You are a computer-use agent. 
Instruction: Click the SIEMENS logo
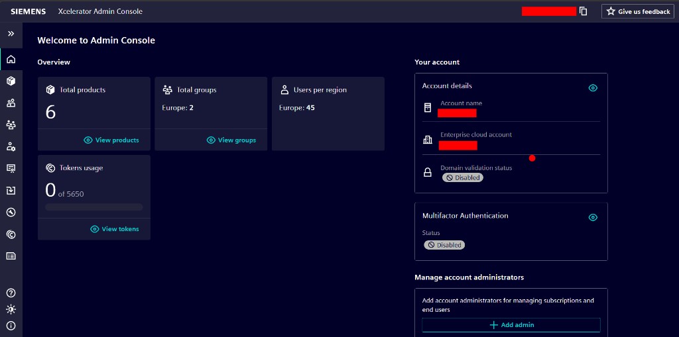pos(28,12)
